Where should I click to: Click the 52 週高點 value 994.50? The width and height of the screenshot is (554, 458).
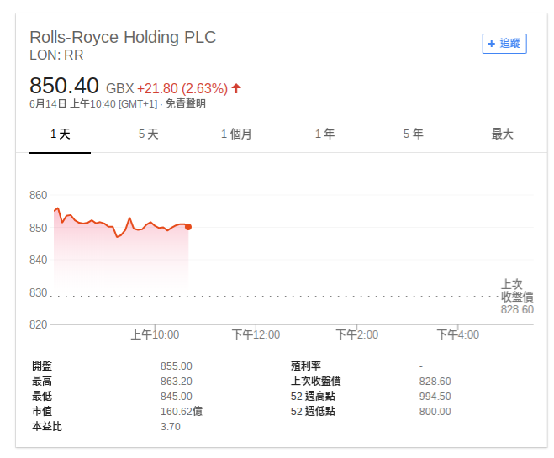[x=435, y=397]
